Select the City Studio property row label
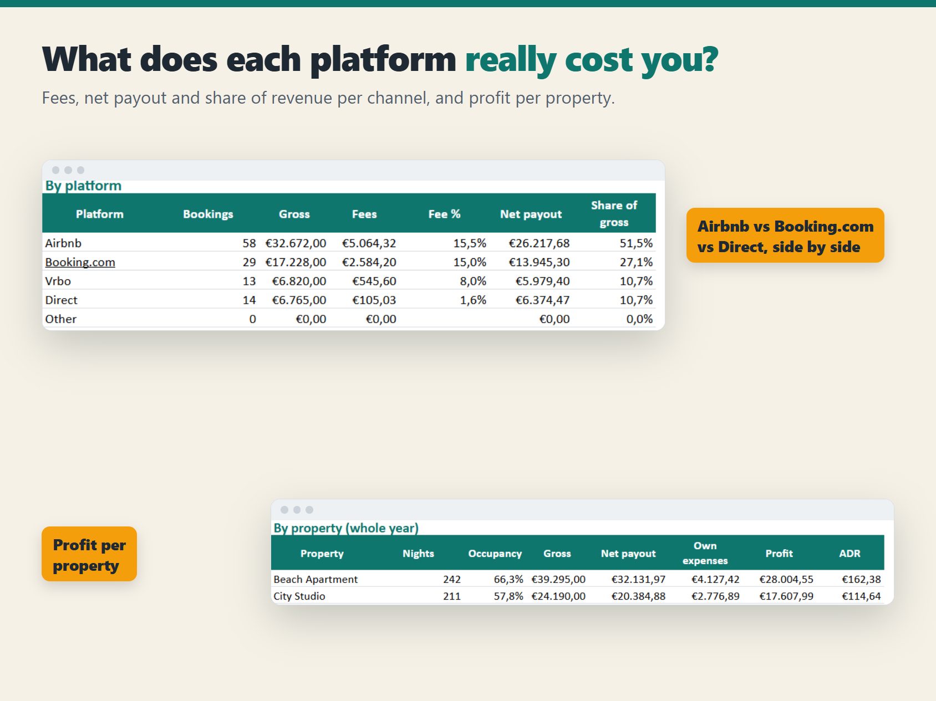Image resolution: width=936 pixels, height=701 pixels. tap(299, 596)
